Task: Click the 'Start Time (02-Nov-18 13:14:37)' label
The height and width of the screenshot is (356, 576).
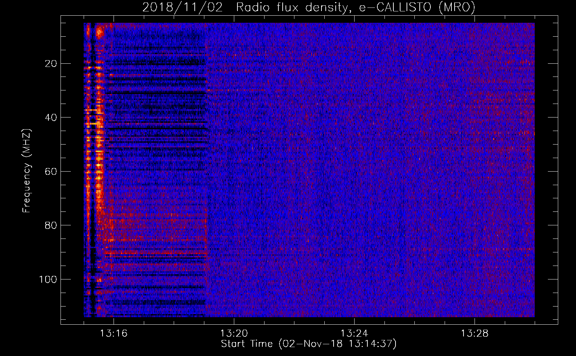Action: 309,344
